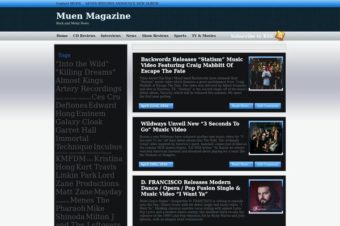Open Seven Witches Announce New Album link
This screenshot has width=340, height=226.
click(122, 3)
